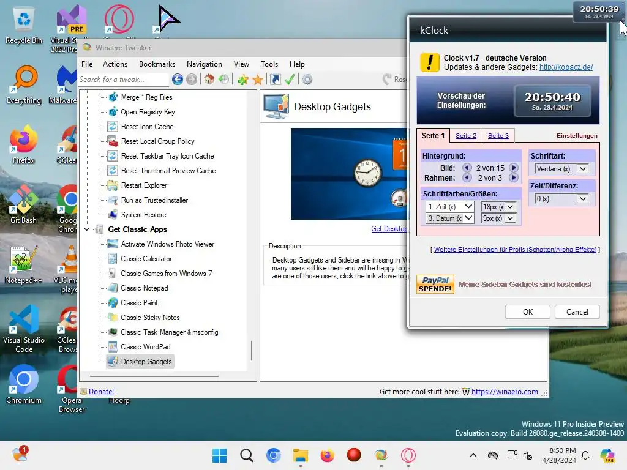Image resolution: width=627 pixels, height=470 pixels.
Task: Switch to Seite 2 tab
Action: tap(466, 135)
